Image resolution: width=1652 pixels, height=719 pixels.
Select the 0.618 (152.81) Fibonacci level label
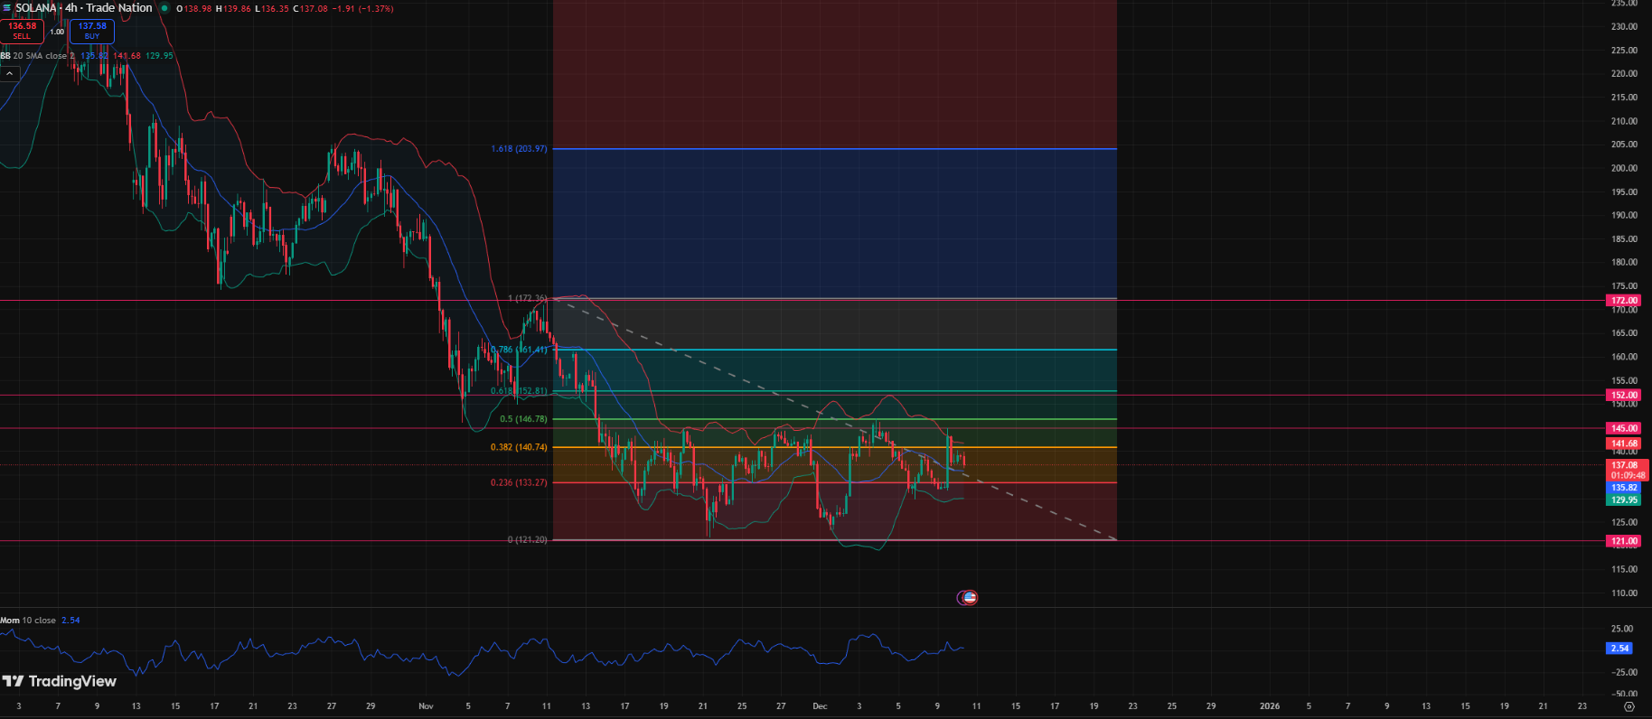(519, 391)
